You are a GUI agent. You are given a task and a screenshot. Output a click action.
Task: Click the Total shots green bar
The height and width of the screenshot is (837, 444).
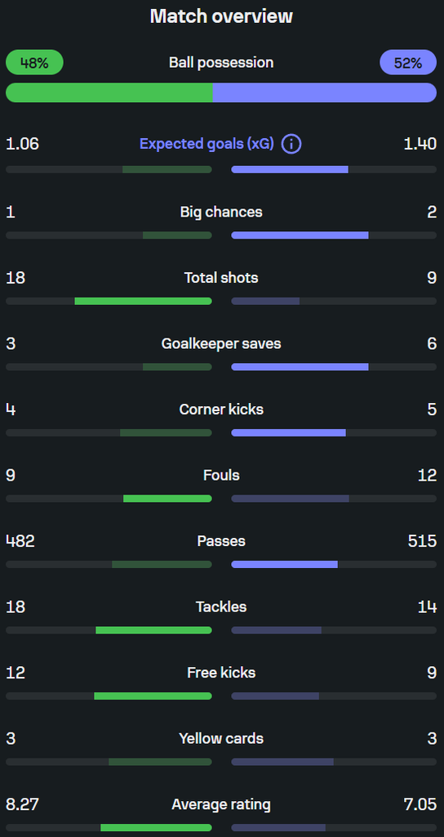coord(144,301)
